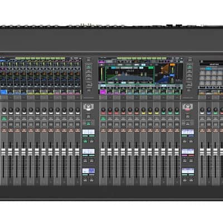Tap the middle small display beside the left fader bay
223x223 pixels.
coord(89,152)
